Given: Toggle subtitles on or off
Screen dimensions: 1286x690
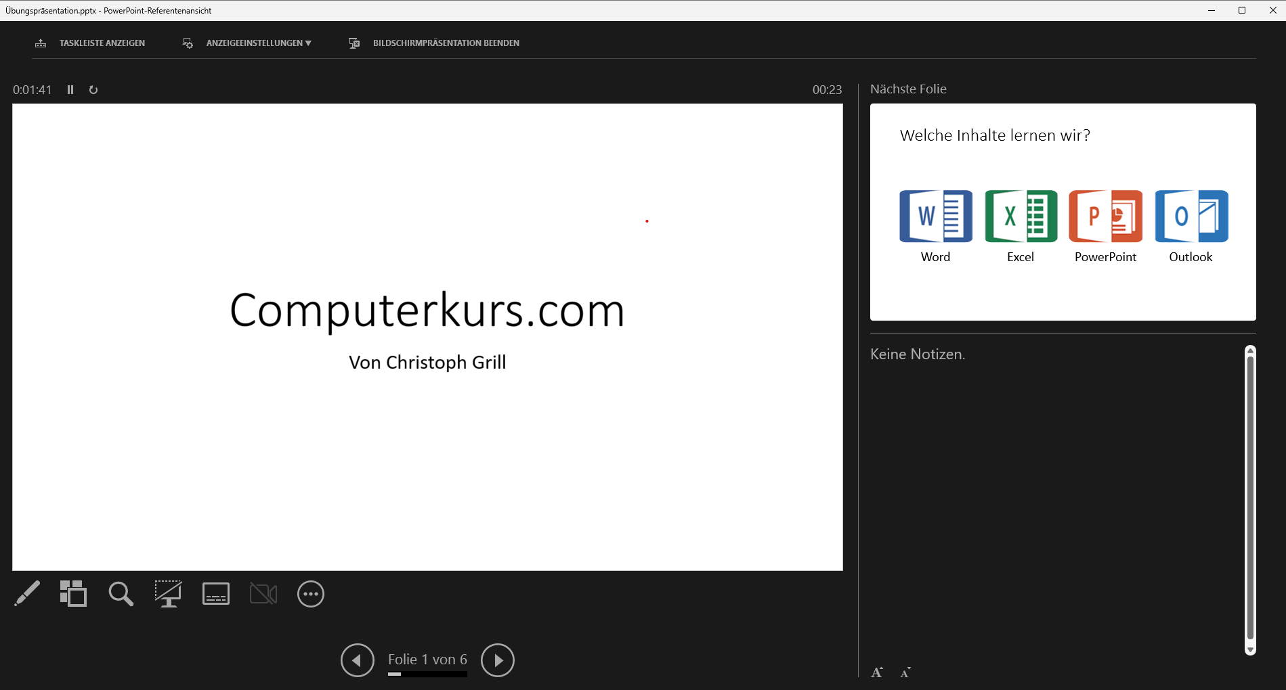Looking at the screenshot, I should 216,594.
